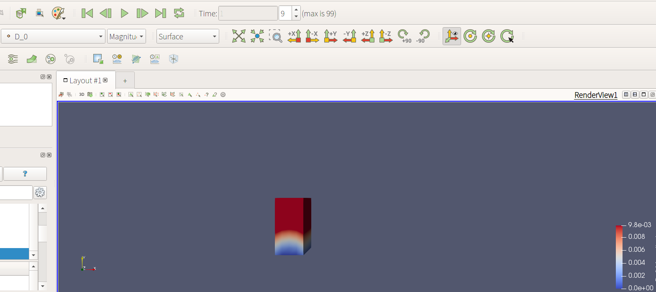Step back to the previous frame

click(x=105, y=13)
